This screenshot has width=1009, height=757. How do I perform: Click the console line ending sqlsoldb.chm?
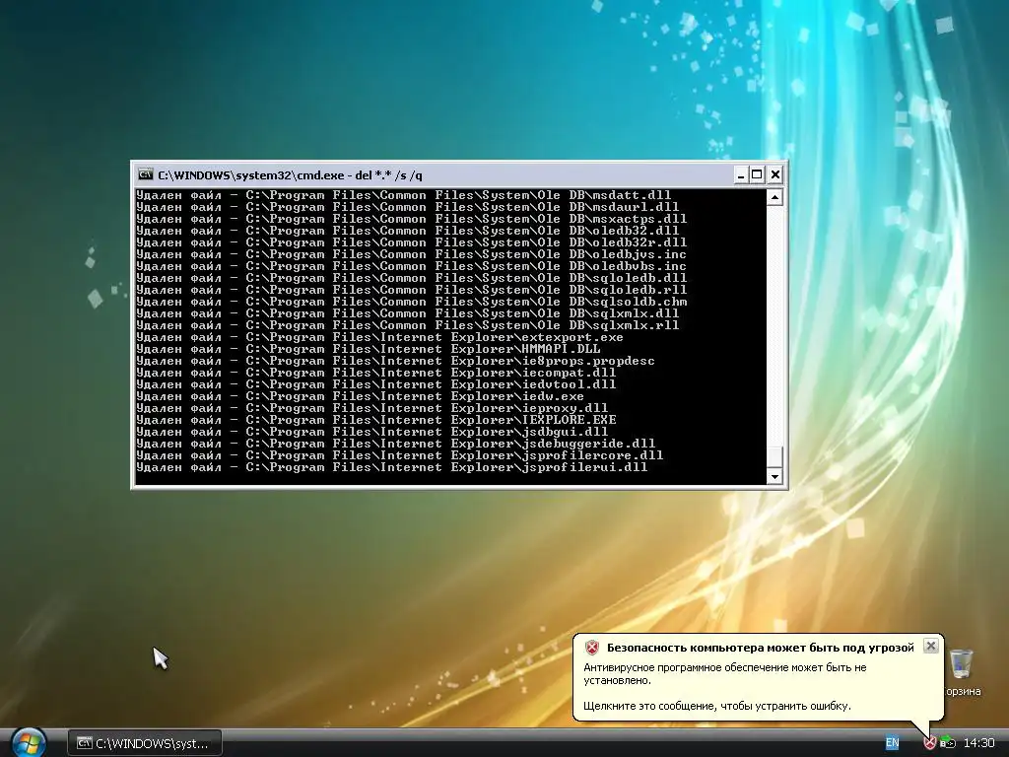coord(411,302)
